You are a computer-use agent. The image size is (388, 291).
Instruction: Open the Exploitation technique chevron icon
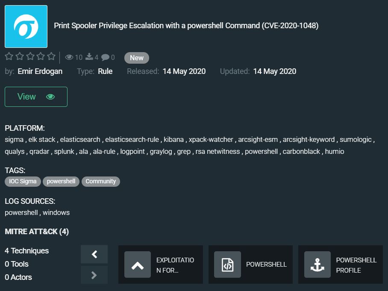(138, 265)
